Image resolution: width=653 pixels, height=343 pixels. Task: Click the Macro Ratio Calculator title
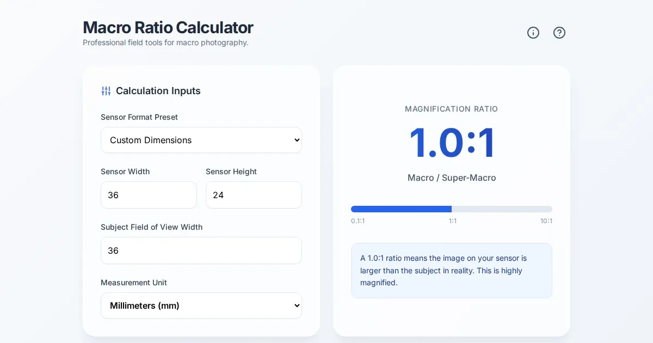(x=168, y=27)
